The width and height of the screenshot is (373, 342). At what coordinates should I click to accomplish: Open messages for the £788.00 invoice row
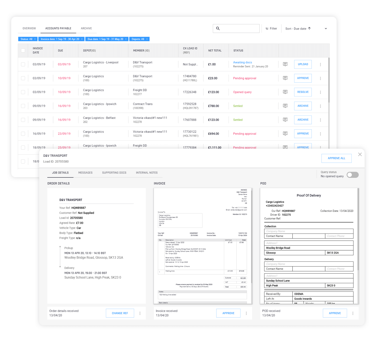(x=285, y=106)
